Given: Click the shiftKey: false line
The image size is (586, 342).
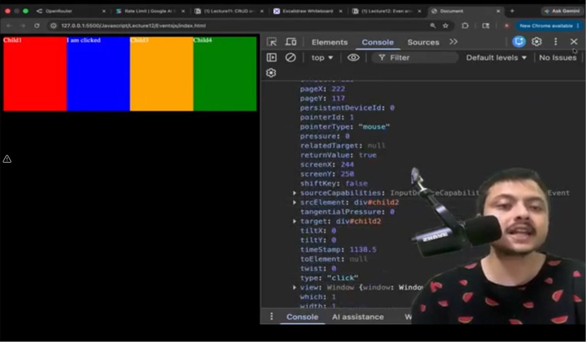Looking at the screenshot, I should coord(334,184).
